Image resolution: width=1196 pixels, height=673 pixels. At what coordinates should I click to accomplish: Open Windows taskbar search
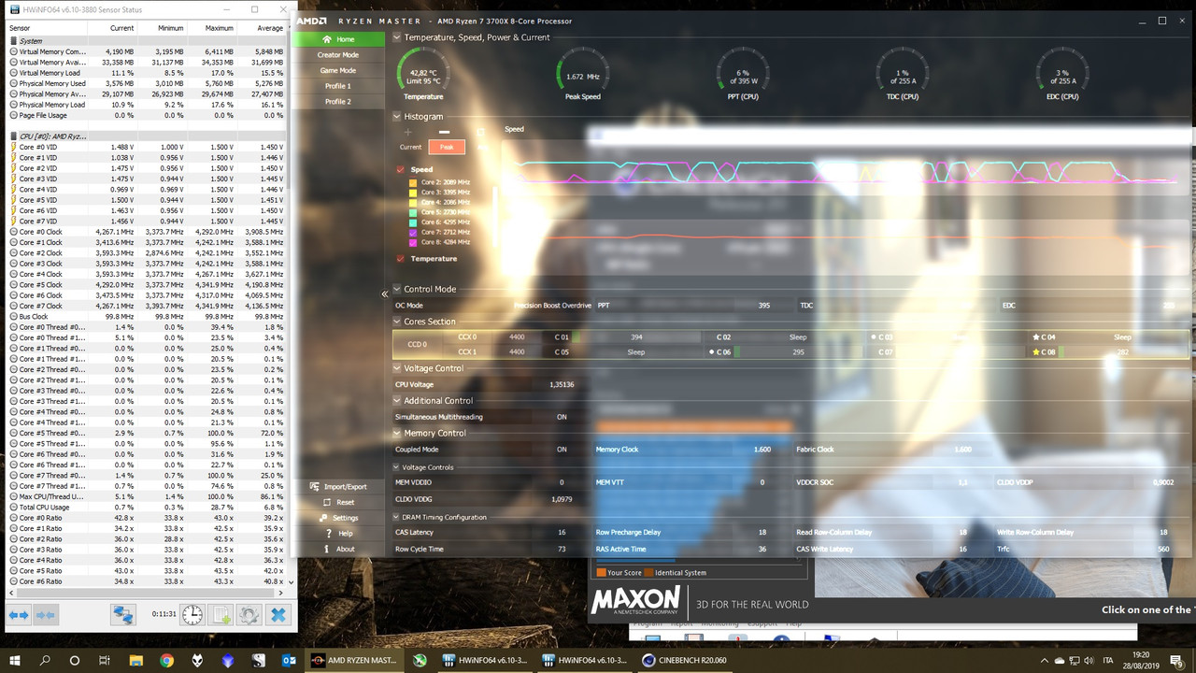45,660
